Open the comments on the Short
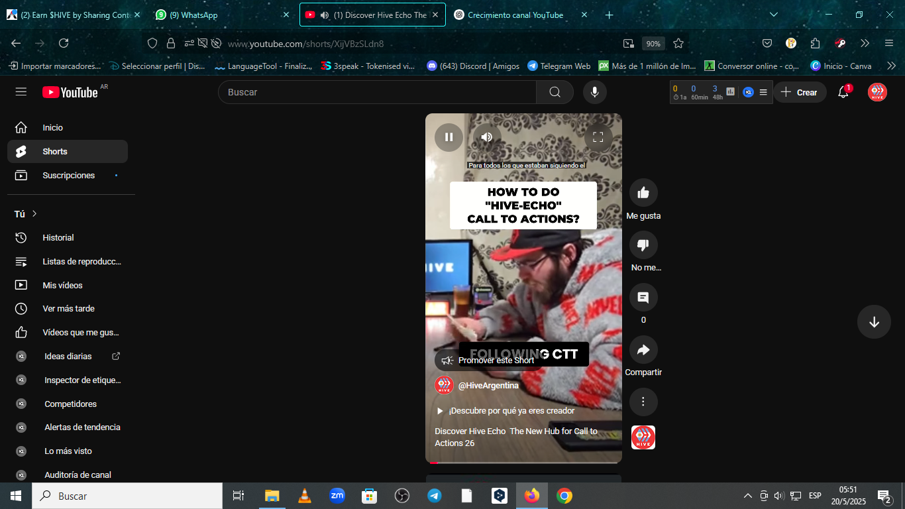 (643, 298)
